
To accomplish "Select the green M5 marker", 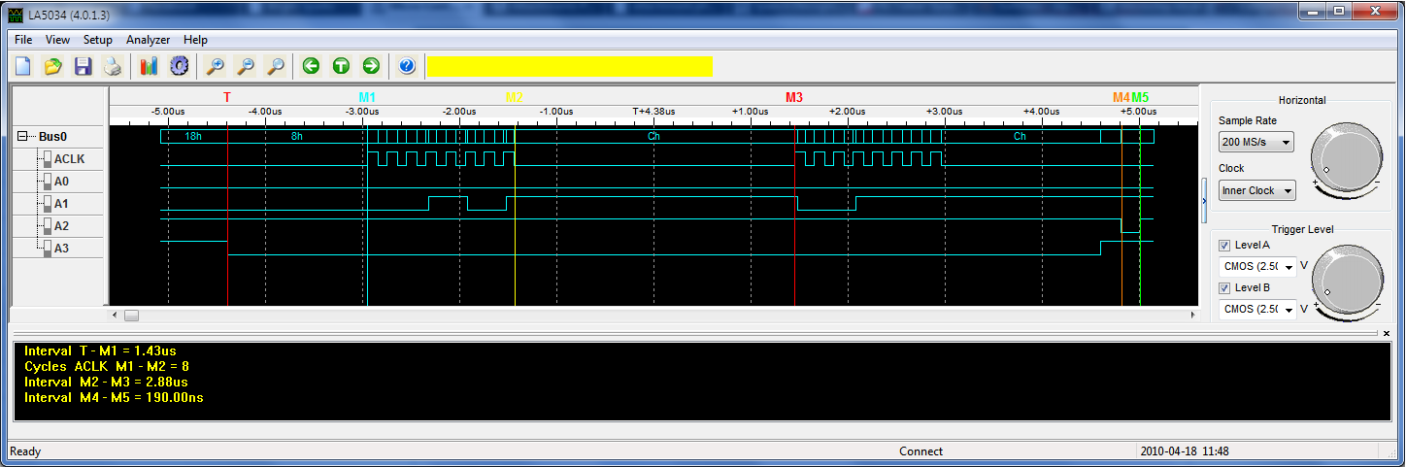I will (x=1140, y=97).
